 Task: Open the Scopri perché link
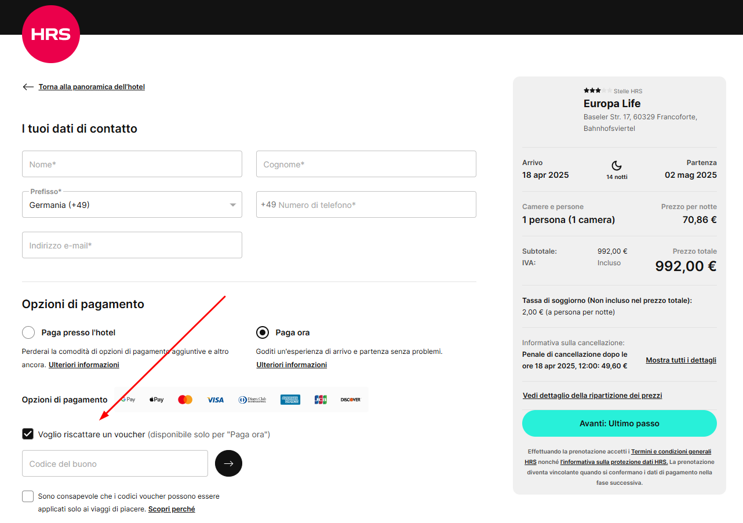tap(172, 509)
